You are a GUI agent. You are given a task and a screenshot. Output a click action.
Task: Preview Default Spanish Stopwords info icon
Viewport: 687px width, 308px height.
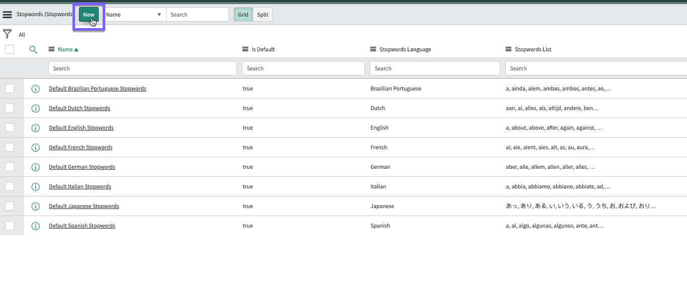tap(35, 226)
